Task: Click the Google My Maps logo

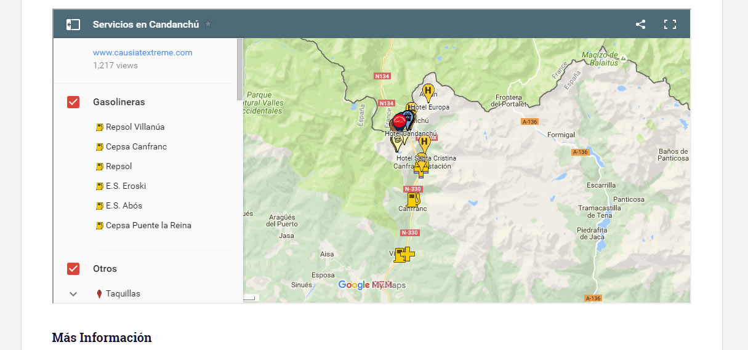Action: 372,285
